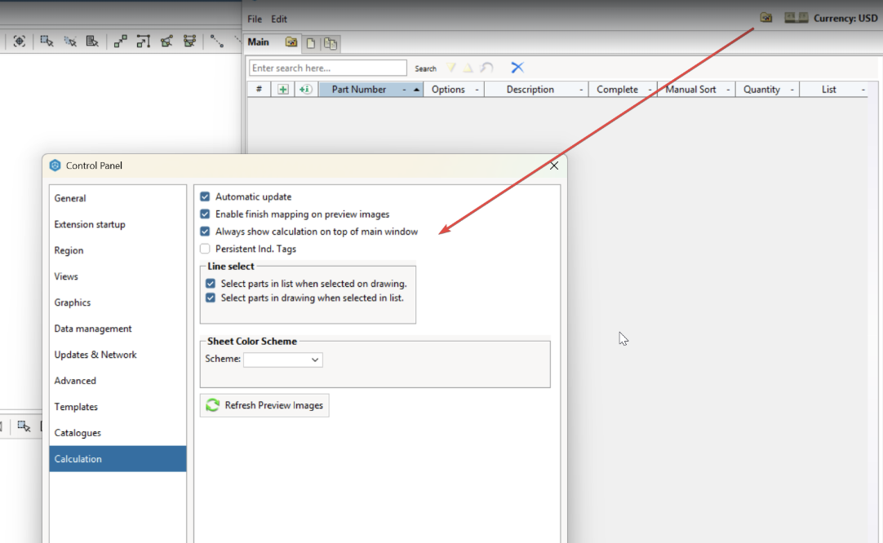
Task: Open the duplicate pages tab icon
Action: click(x=331, y=43)
